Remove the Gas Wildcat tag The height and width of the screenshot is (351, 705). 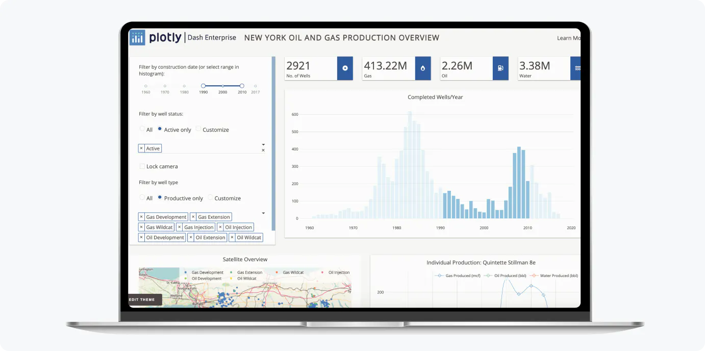[141, 227]
